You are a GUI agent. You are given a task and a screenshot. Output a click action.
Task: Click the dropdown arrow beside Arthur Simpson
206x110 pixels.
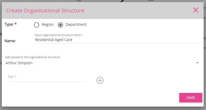coord(197,63)
